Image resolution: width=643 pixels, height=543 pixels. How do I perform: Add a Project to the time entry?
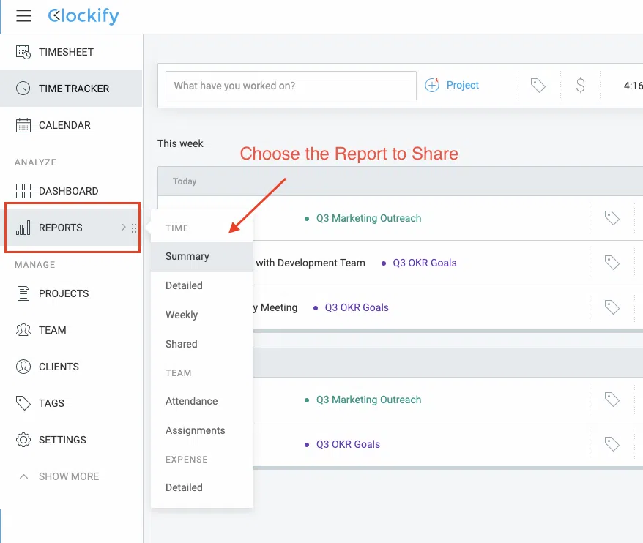(453, 86)
